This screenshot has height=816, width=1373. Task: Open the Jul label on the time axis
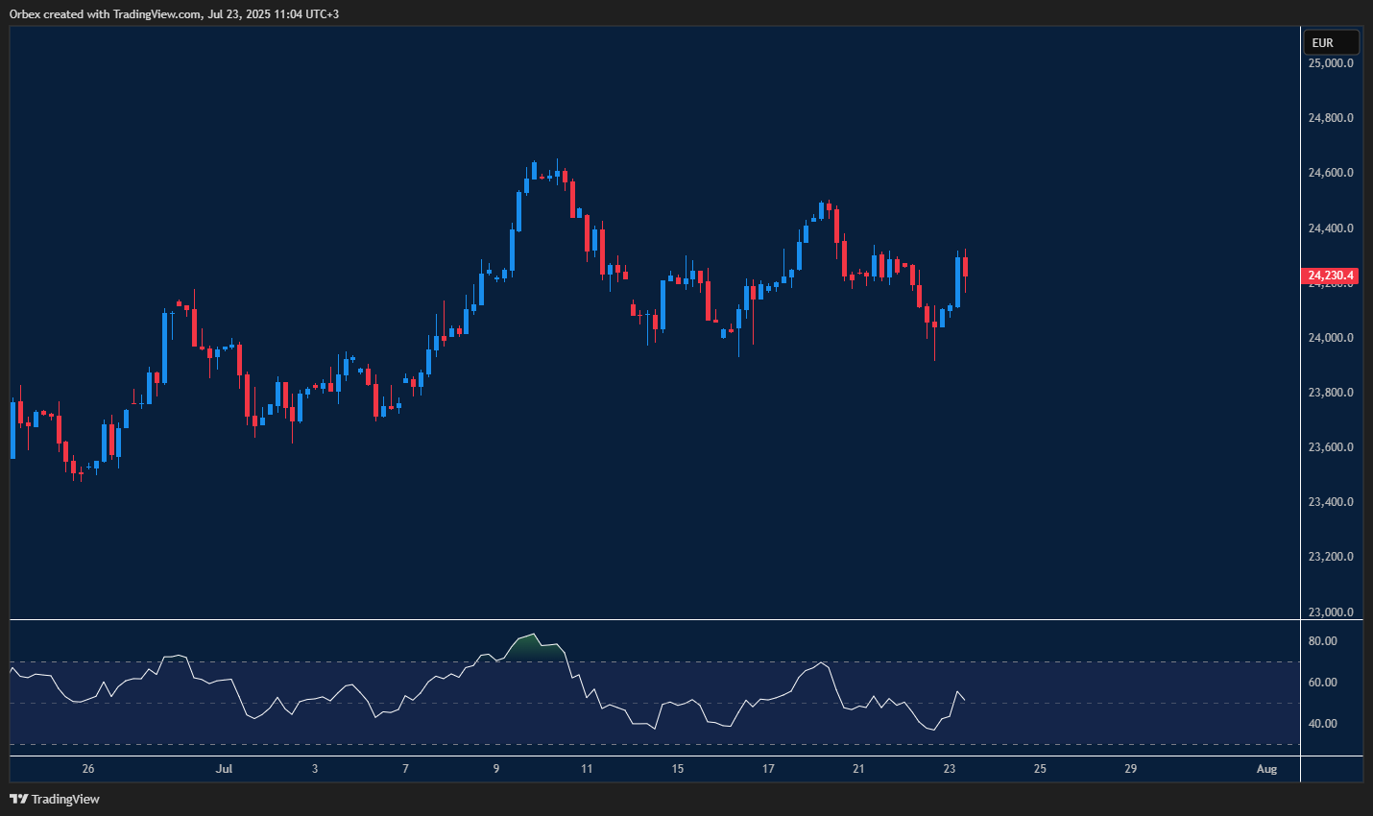[x=225, y=769]
